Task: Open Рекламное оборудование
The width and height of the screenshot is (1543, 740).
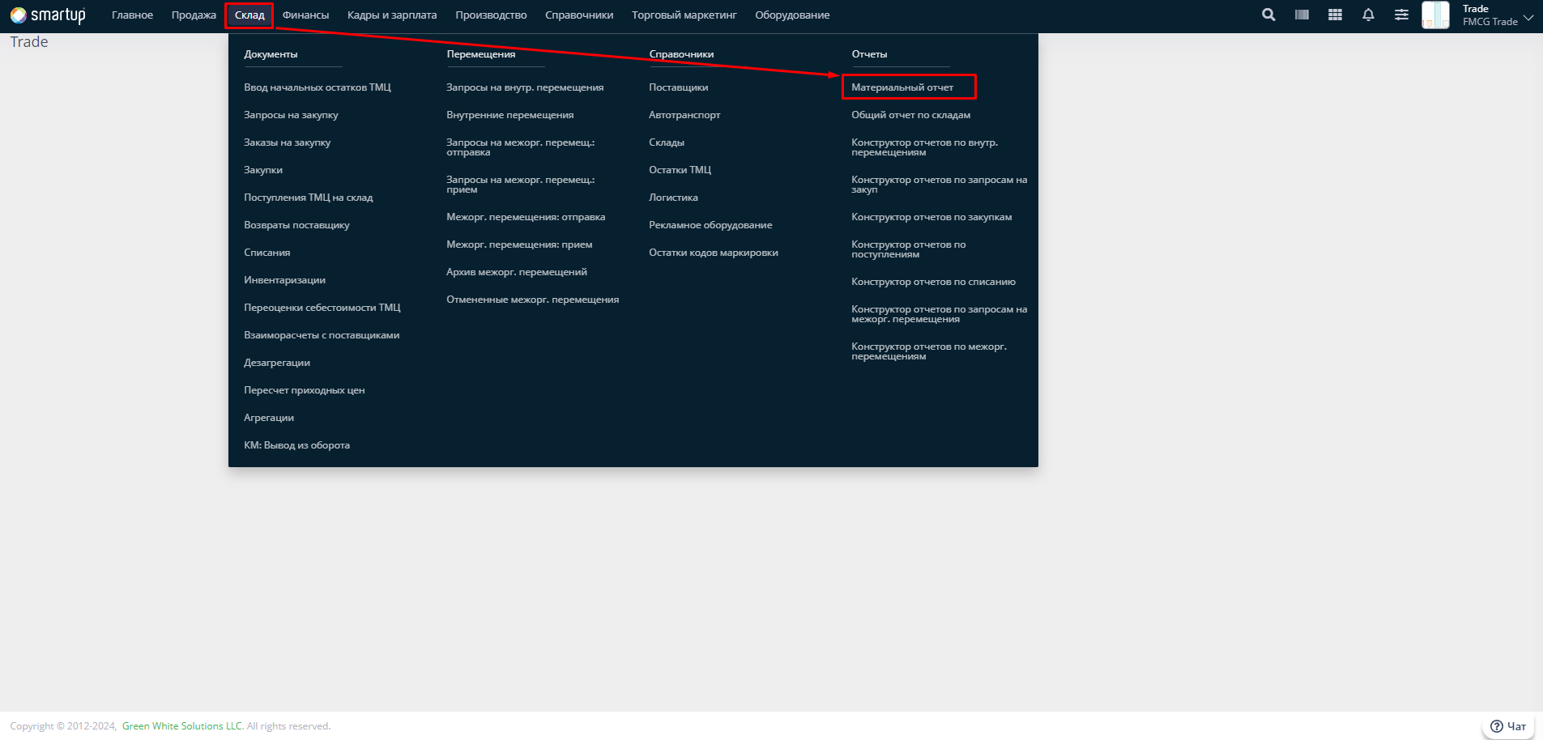Action: [x=710, y=225]
